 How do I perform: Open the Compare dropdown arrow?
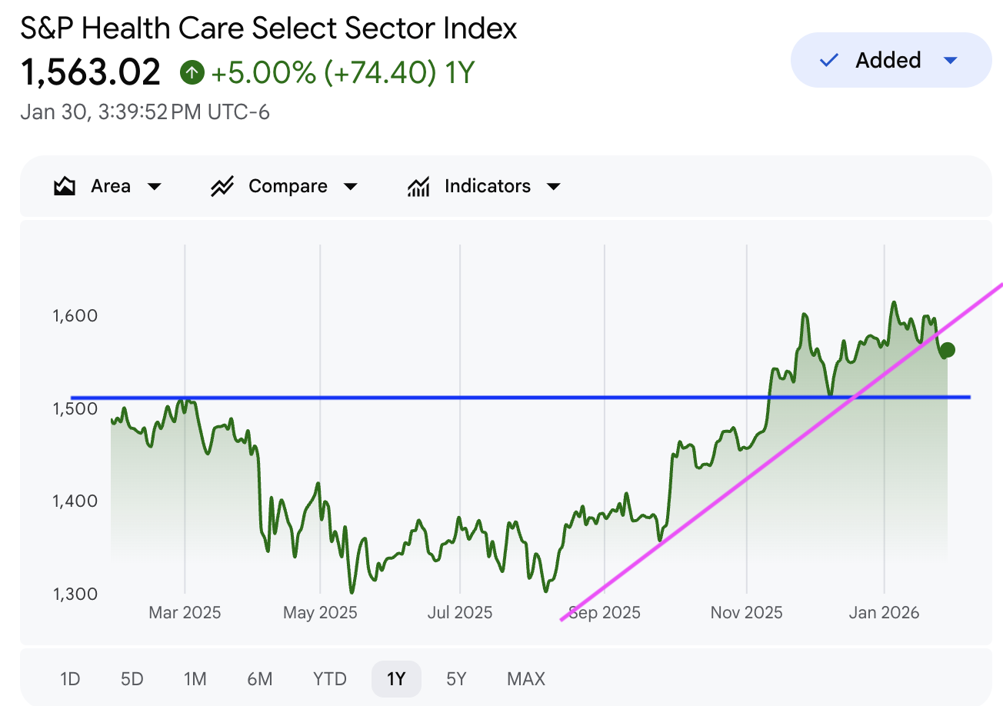tap(351, 187)
